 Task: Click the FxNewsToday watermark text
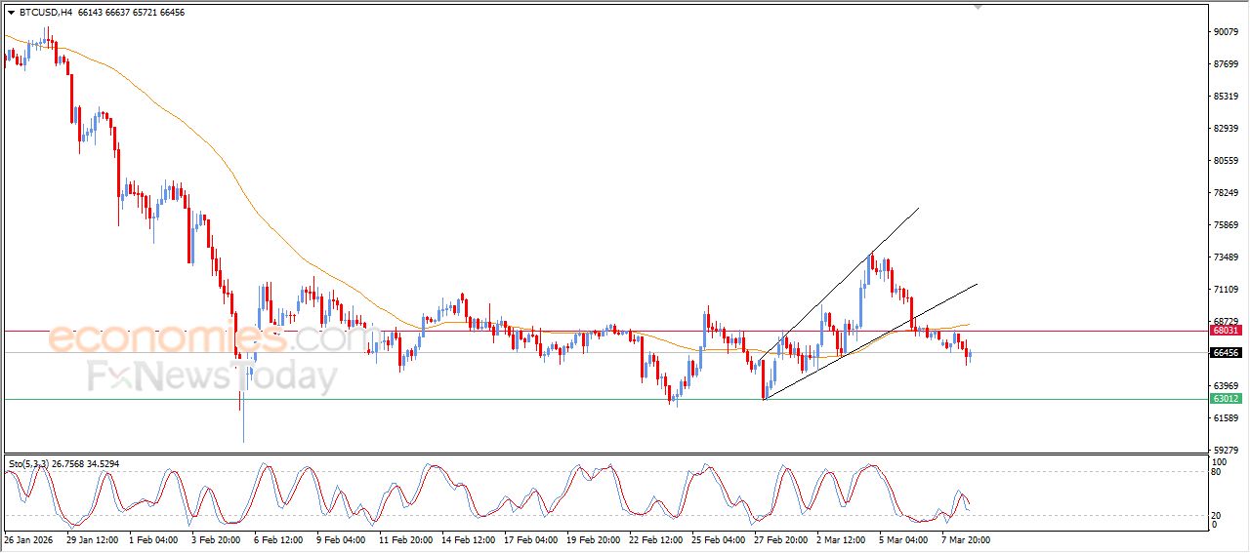(x=212, y=376)
